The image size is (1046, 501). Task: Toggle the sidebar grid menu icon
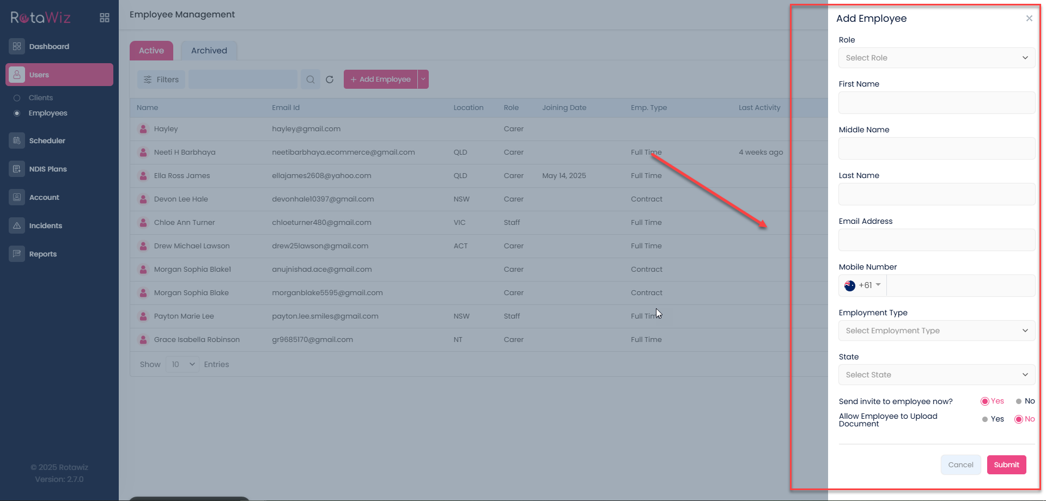(105, 18)
